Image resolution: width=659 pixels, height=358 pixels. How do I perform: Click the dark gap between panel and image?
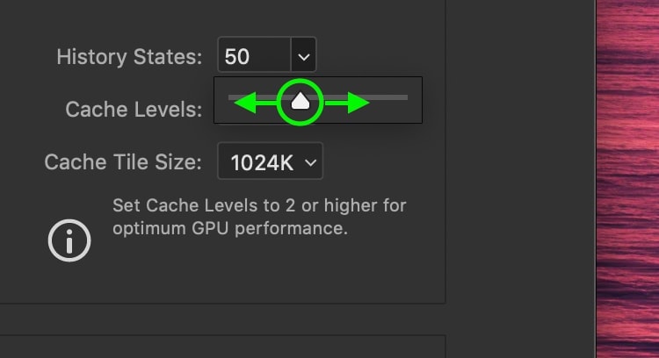click(x=520, y=179)
